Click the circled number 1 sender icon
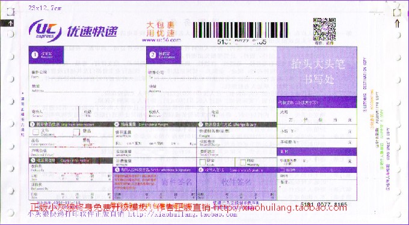 (35, 55)
